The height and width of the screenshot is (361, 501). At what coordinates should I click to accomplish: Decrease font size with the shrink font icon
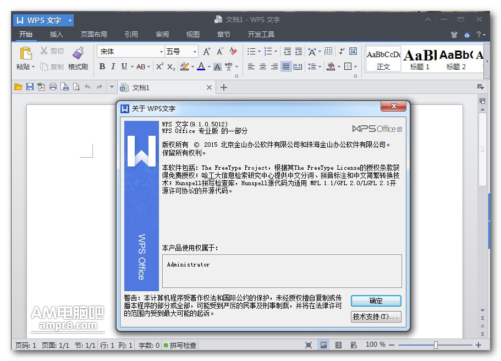(220, 51)
